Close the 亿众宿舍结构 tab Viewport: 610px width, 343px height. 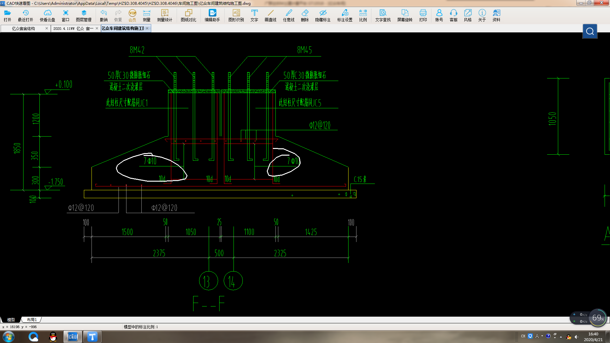click(x=47, y=28)
